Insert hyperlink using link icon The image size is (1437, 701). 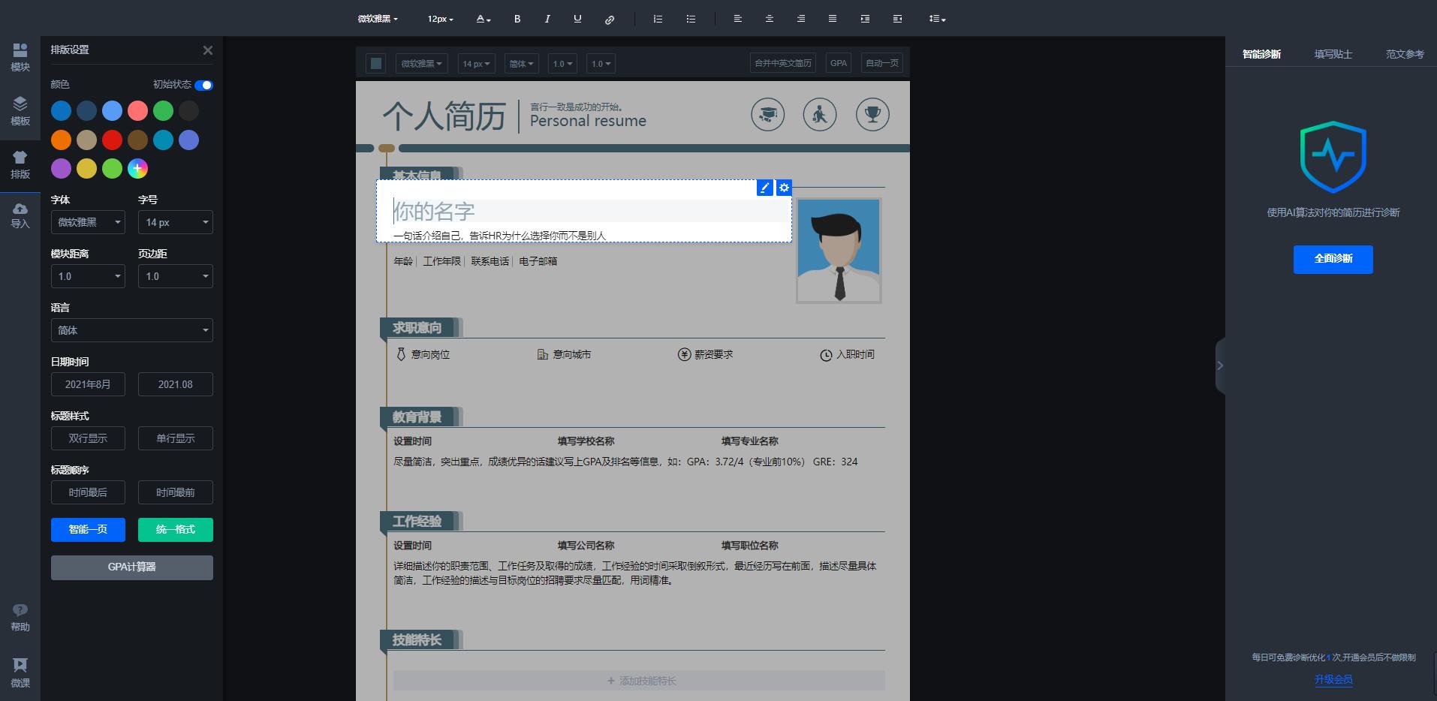(610, 20)
